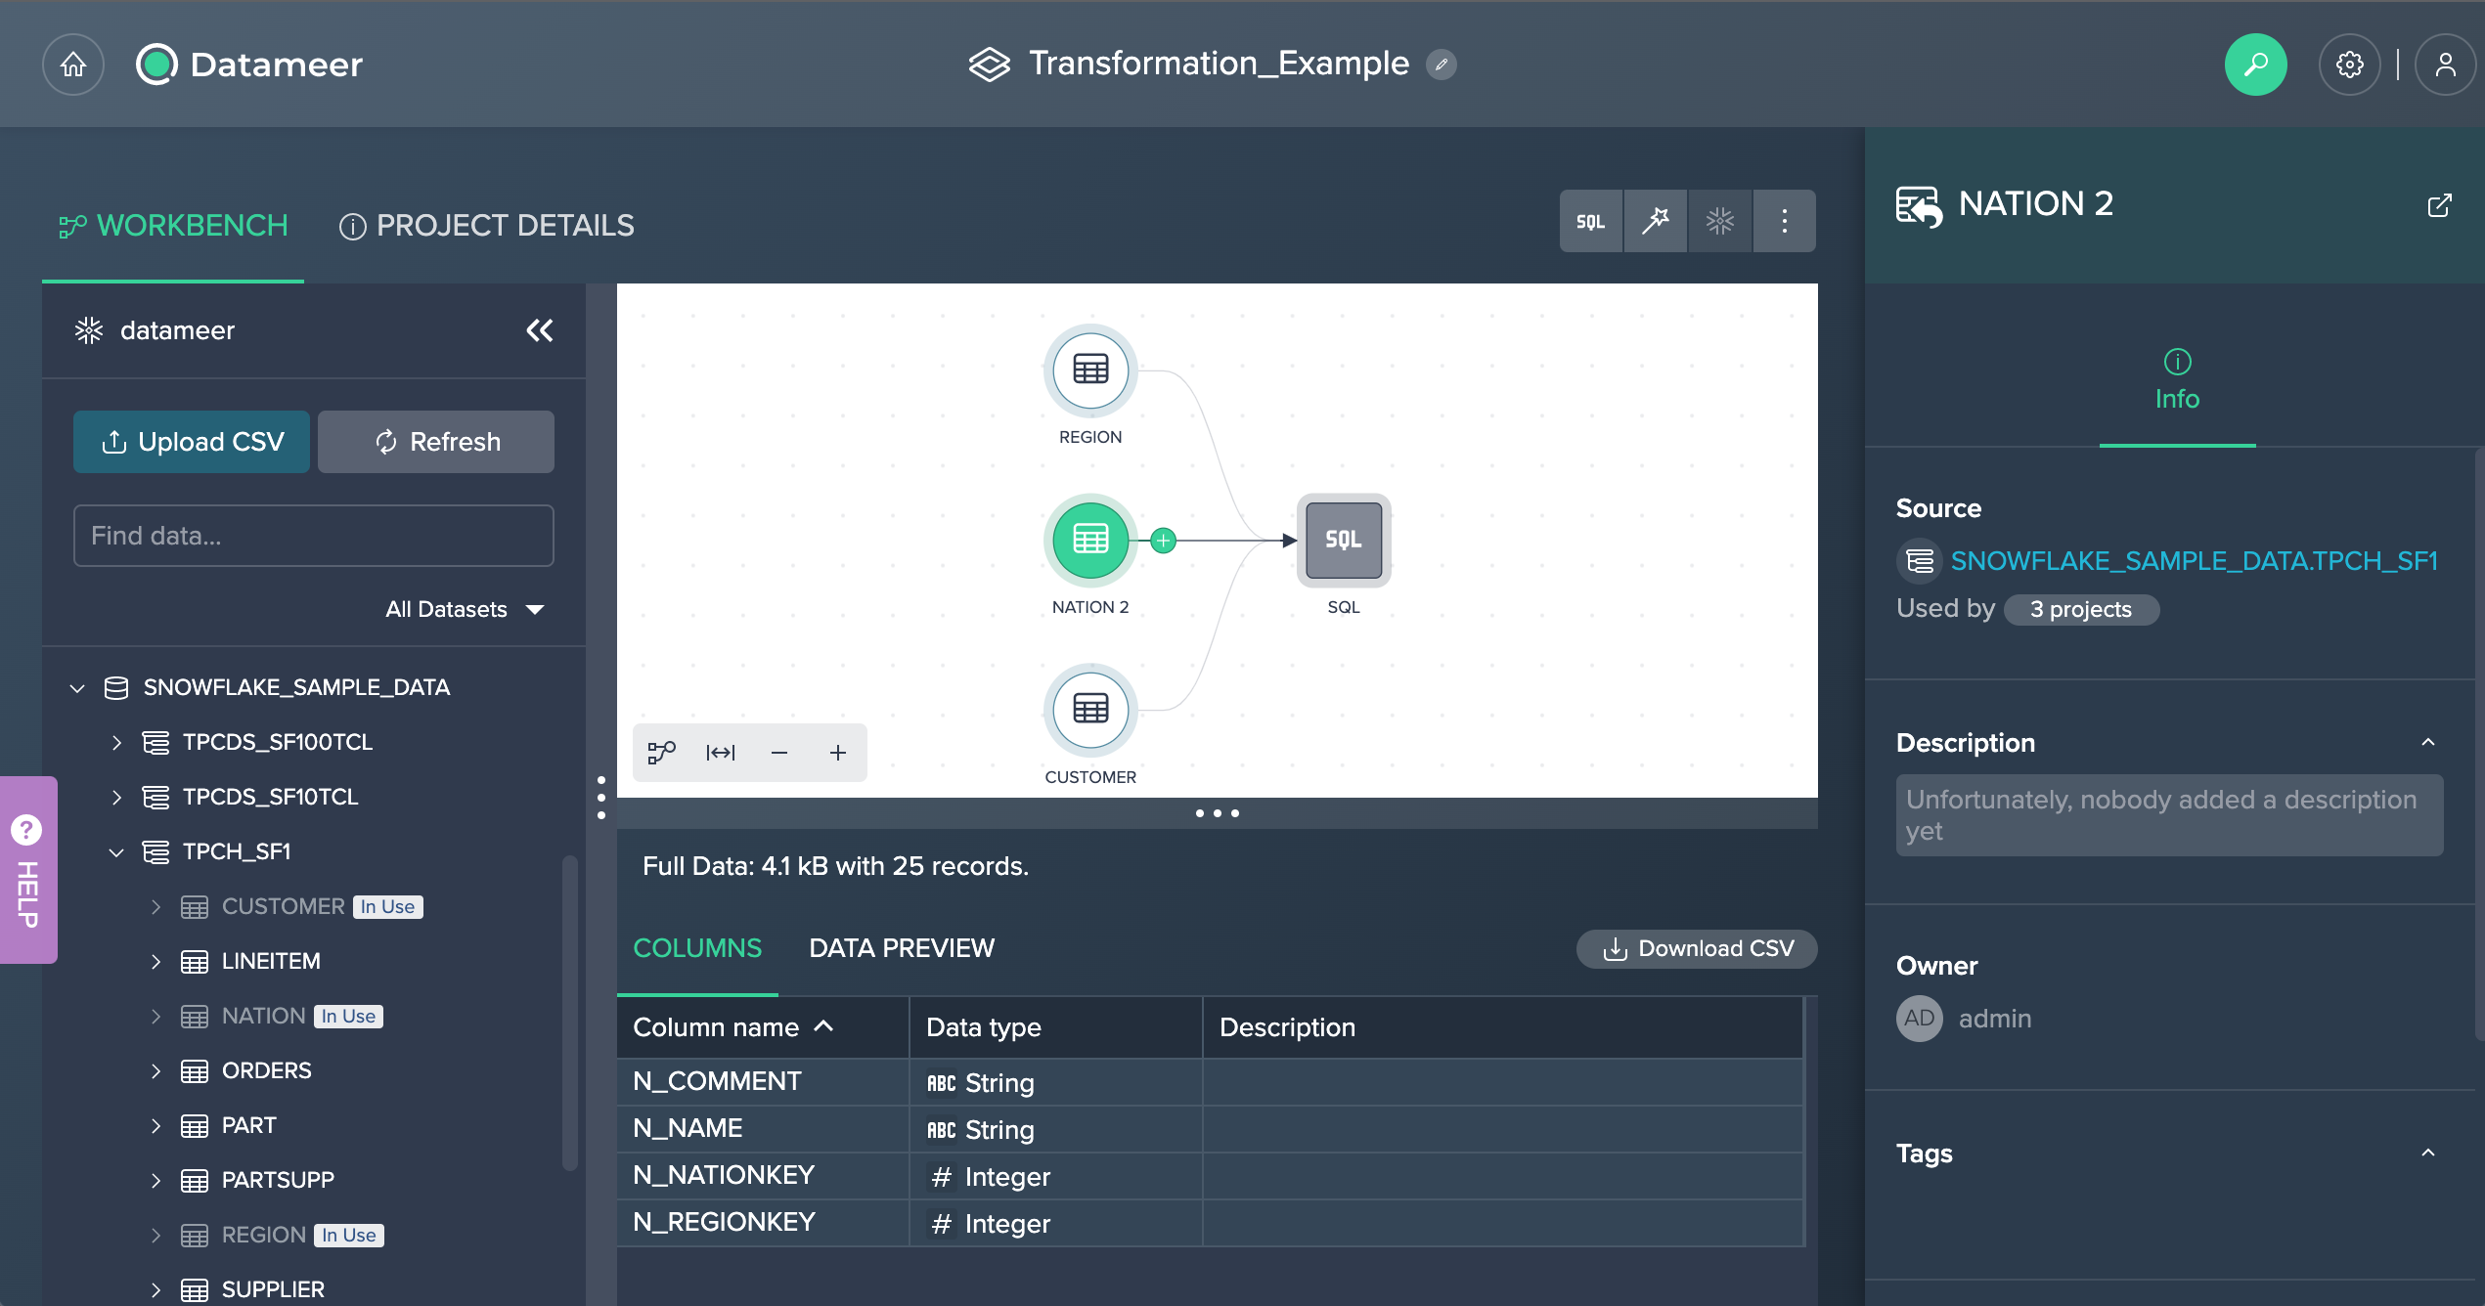2485x1306 pixels.
Task: Open search with the magnifier icon
Action: point(2255,64)
